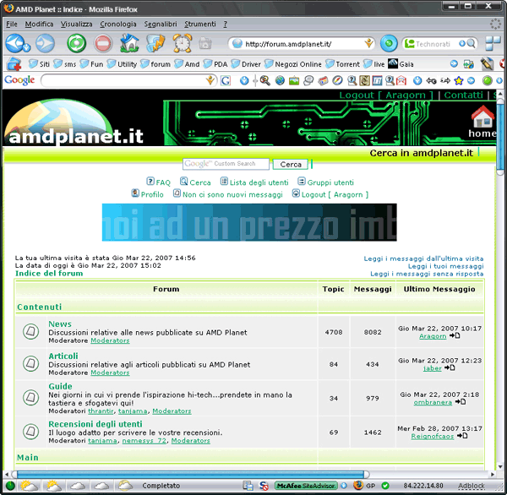Click last-post arrow icon in Articoli row

pyautogui.click(x=450, y=367)
